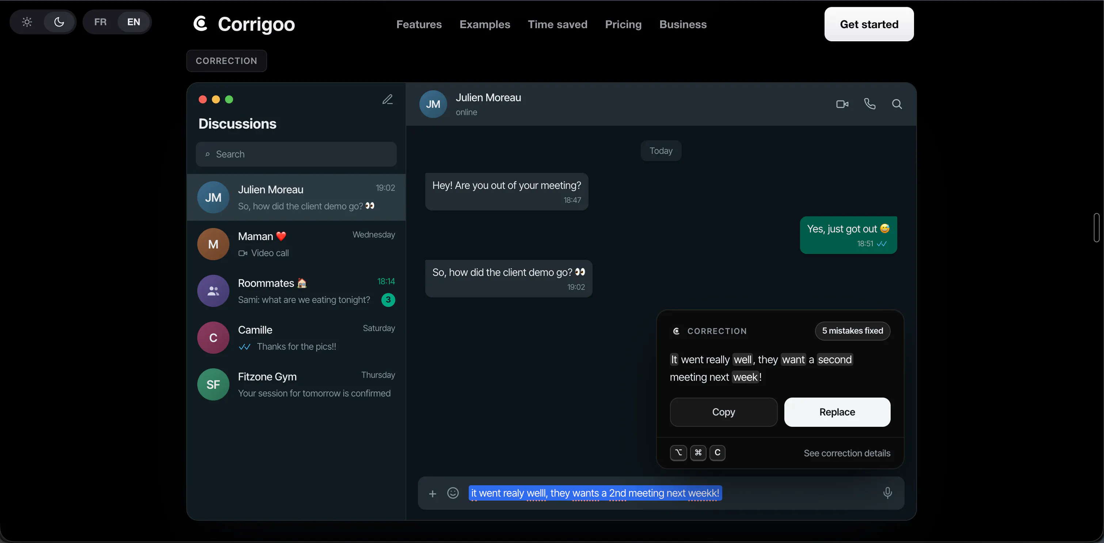
Task: Open the Julien Moreau conversation
Action: (296, 197)
